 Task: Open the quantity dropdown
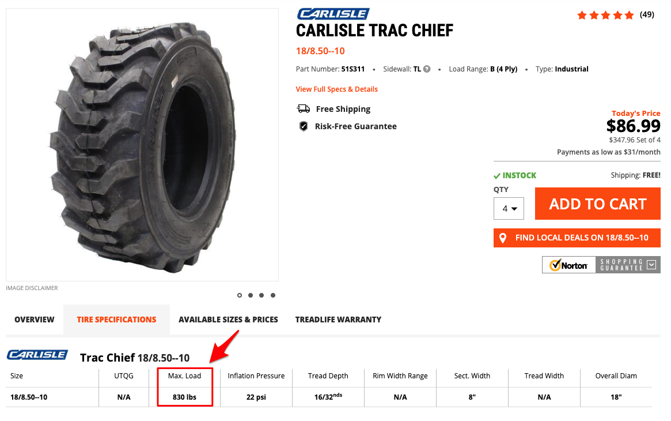pyautogui.click(x=509, y=208)
